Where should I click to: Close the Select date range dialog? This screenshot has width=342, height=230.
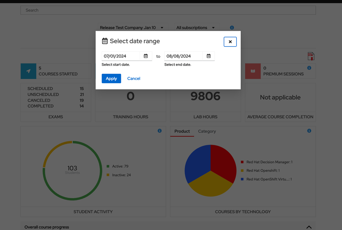coord(230,42)
